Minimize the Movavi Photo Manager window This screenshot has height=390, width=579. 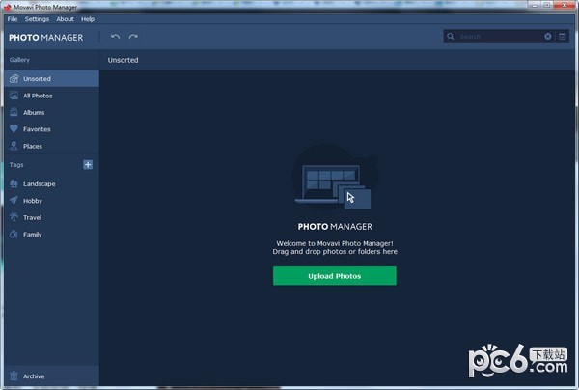[x=535, y=5]
